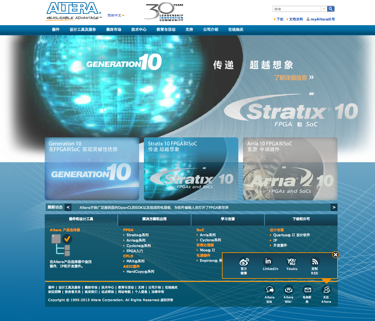
Task: Click the 网站导航 footer link
Action: pyautogui.click(x=124, y=292)
